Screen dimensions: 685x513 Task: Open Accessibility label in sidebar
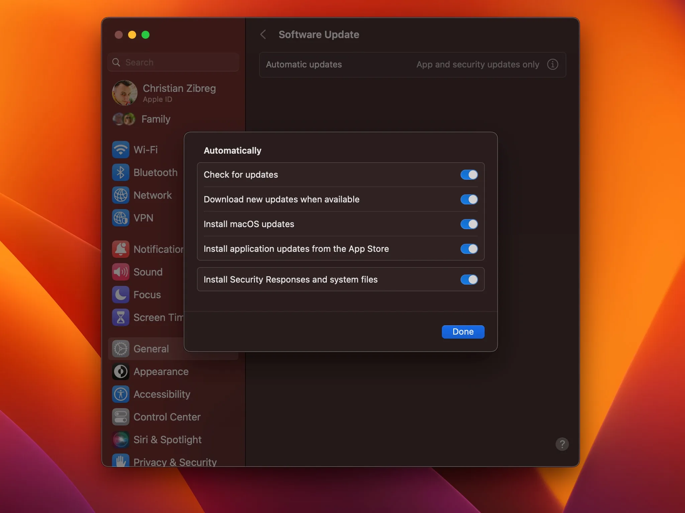[x=162, y=394]
